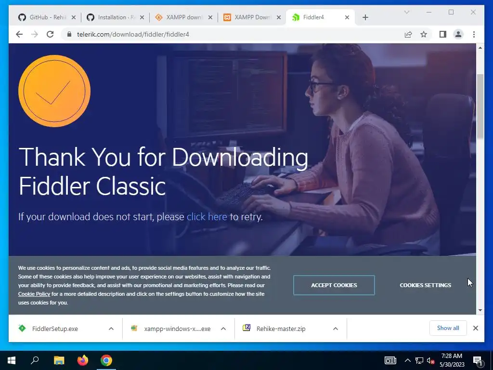Open volume tray icon
Viewport: 493px width, 370px height.
coord(430,360)
